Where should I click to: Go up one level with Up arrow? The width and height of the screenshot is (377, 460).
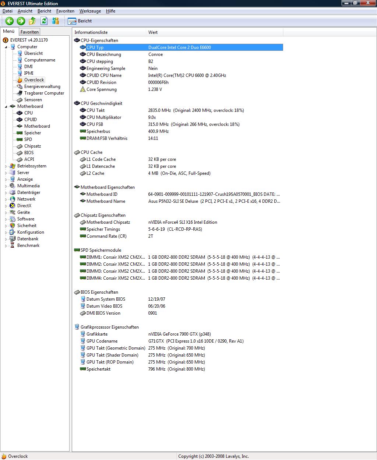tap(32, 21)
